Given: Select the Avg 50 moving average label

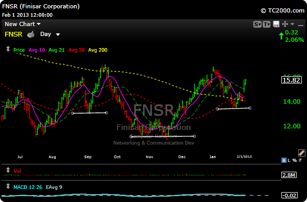Looking at the screenshot, I should (76, 50).
